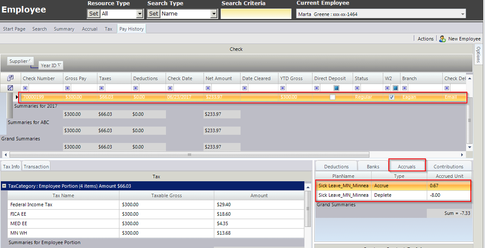485x248 pixels.
Task: Open Check Date filter operator icon
Action: pos(170,88)
